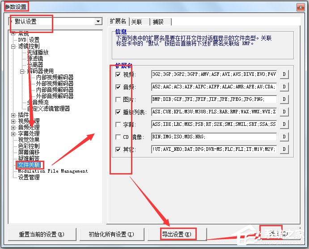Screen dimensions: 309x249
Task: Click the CD 镜像 extensions input field
Action: [214, 137]
